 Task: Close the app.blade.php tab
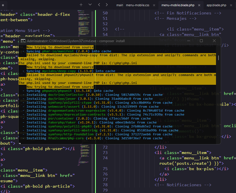click(231, 5)
